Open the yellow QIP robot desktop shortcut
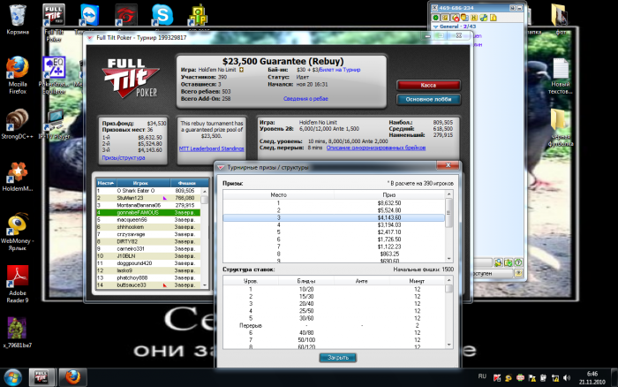The width and height of the screenshot is (618, 387). click(x=199, y=16)
